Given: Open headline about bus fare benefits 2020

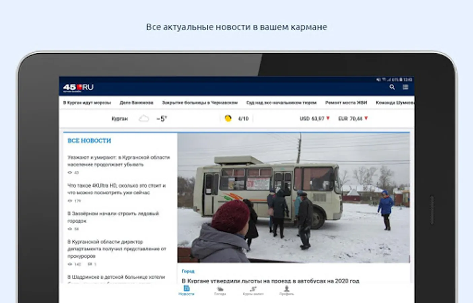Looking at the screenshot, I should (270, 280).
